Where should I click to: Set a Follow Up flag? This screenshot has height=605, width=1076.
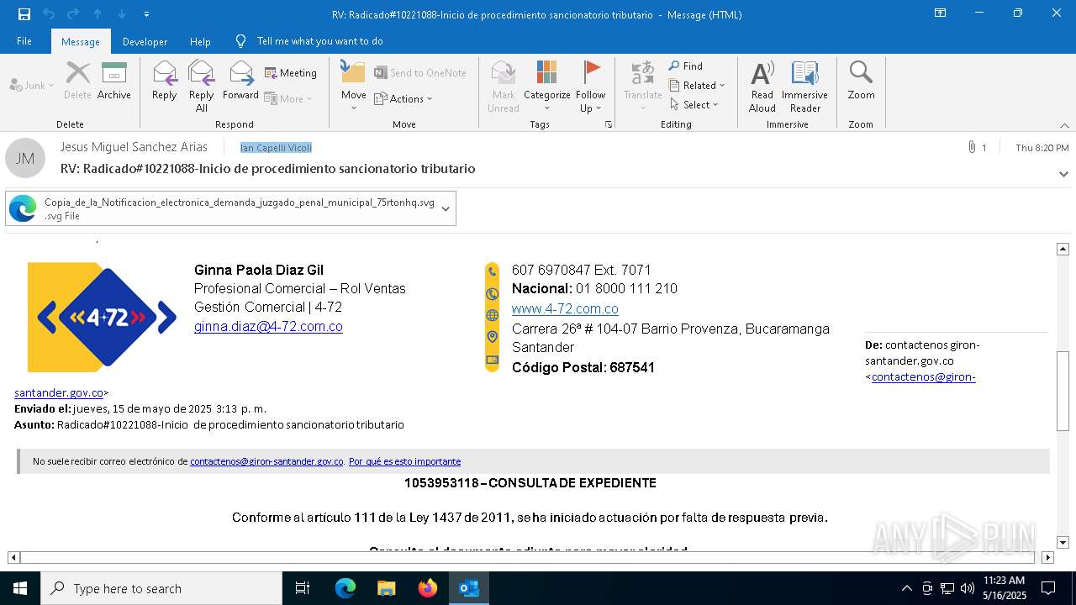tap(591, 87)
